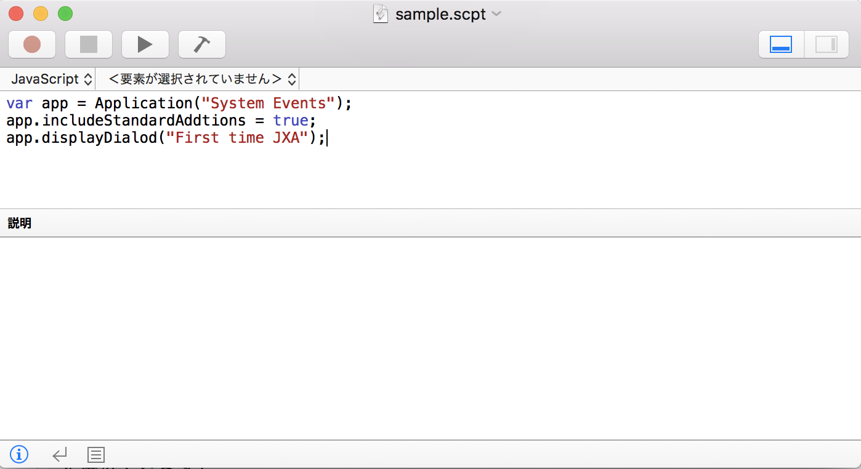Open the log view list icon
861x469 pixels.
[x=96, y=455]
